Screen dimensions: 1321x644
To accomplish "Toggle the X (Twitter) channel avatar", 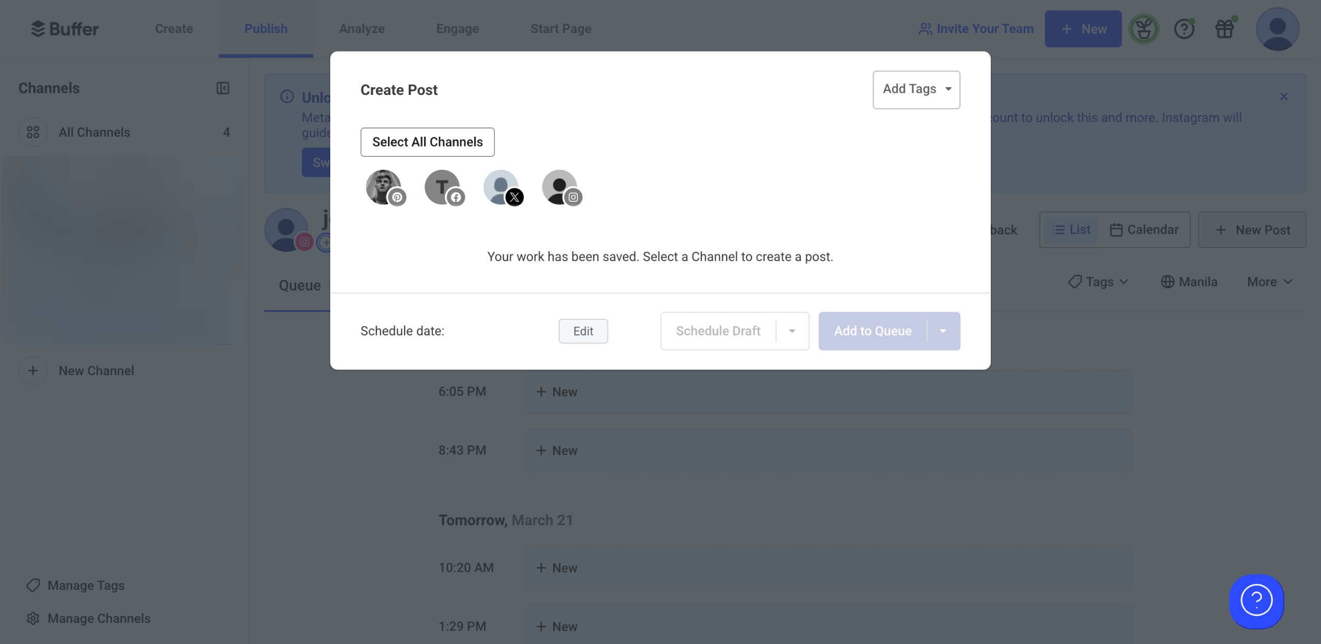I will pos(502,187).
